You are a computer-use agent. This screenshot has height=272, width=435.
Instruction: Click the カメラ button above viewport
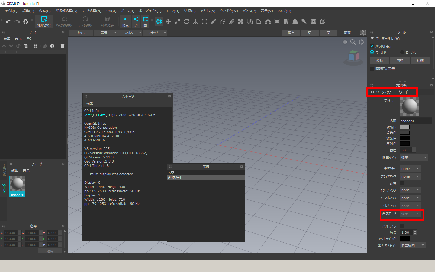(81, 33)
